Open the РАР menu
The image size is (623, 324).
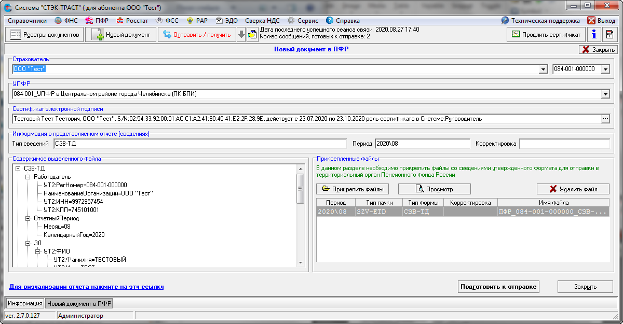coord(197,21)
